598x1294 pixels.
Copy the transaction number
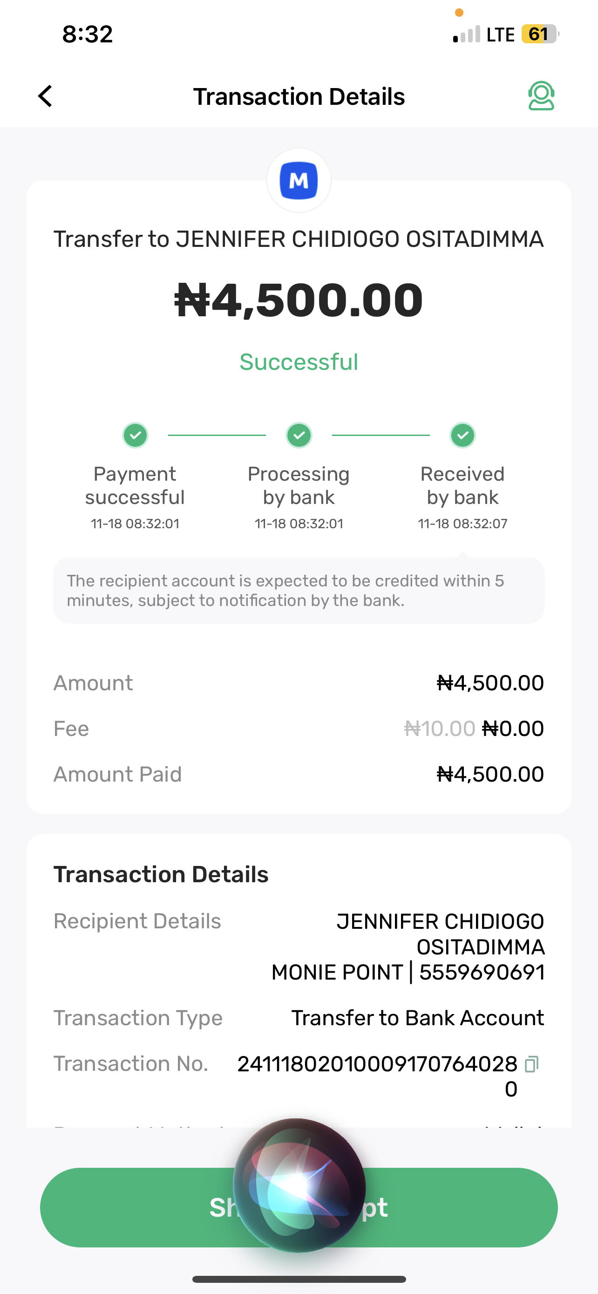tap(531, 1064)
